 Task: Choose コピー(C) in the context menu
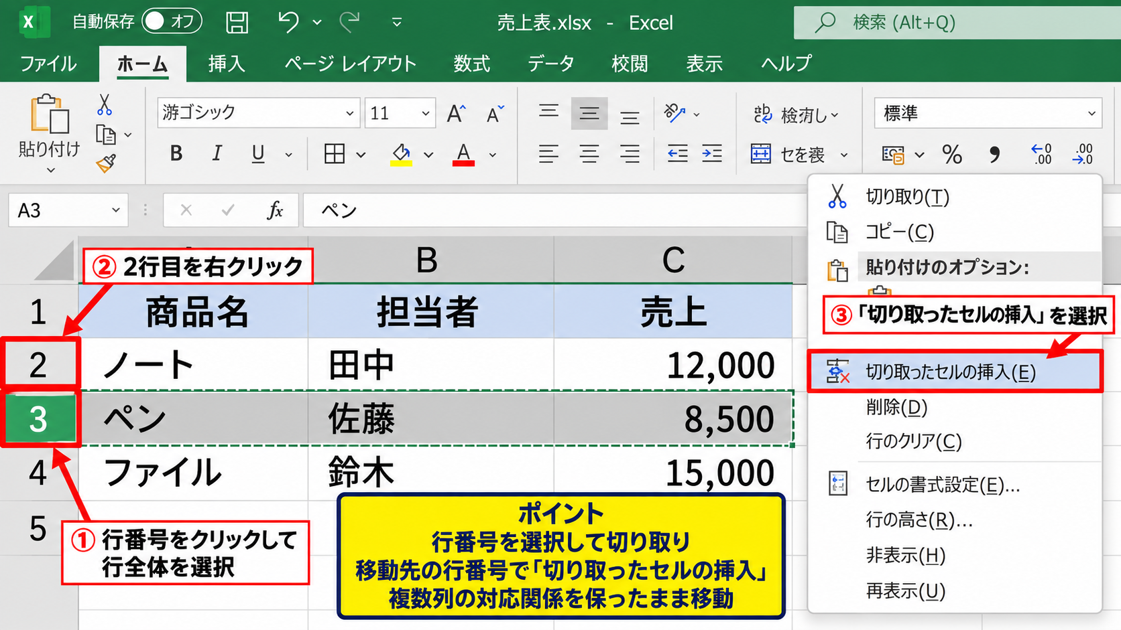tap(955, 232)
